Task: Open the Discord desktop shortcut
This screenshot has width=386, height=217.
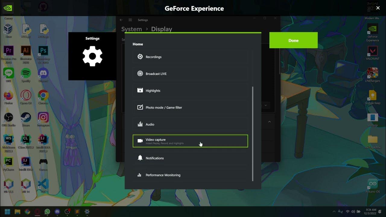Action: tap(43, 75)
